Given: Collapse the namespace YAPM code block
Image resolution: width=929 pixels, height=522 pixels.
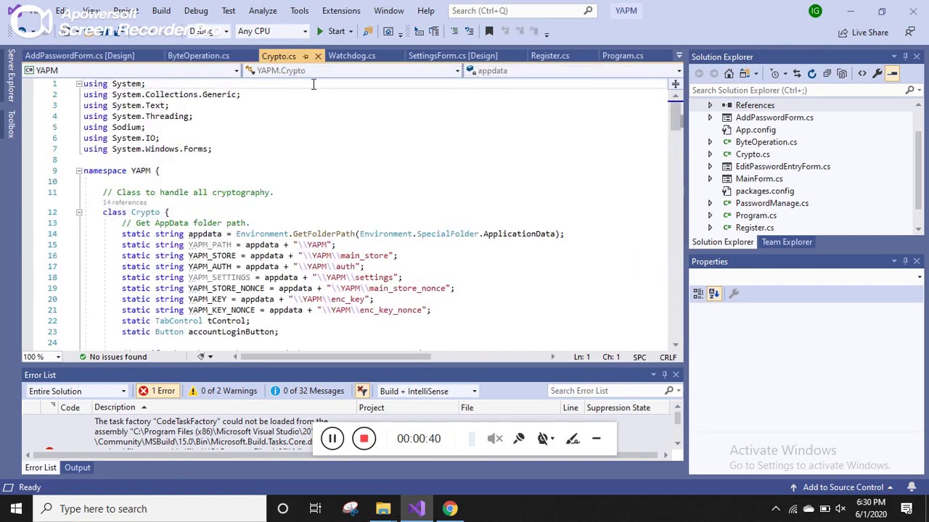Looking at the screenshot, I should point(79,171).
